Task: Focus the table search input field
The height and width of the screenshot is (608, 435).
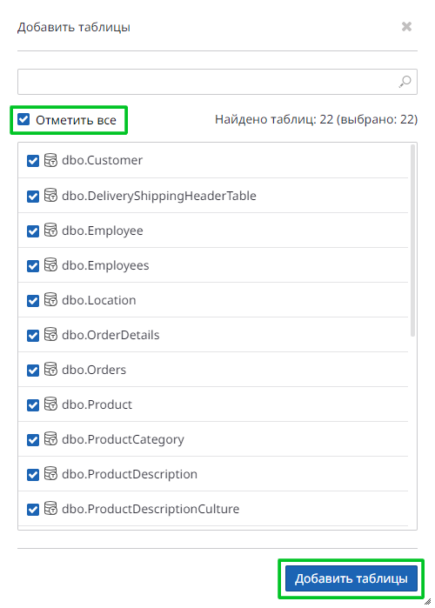Action: click(207, 82)
